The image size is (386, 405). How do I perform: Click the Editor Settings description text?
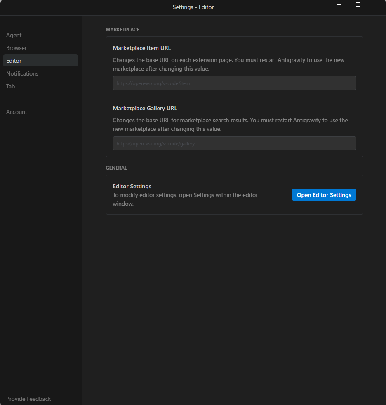(x=185, y=199)
